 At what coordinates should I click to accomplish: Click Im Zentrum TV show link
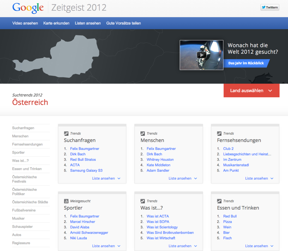(x=232, y=160)
